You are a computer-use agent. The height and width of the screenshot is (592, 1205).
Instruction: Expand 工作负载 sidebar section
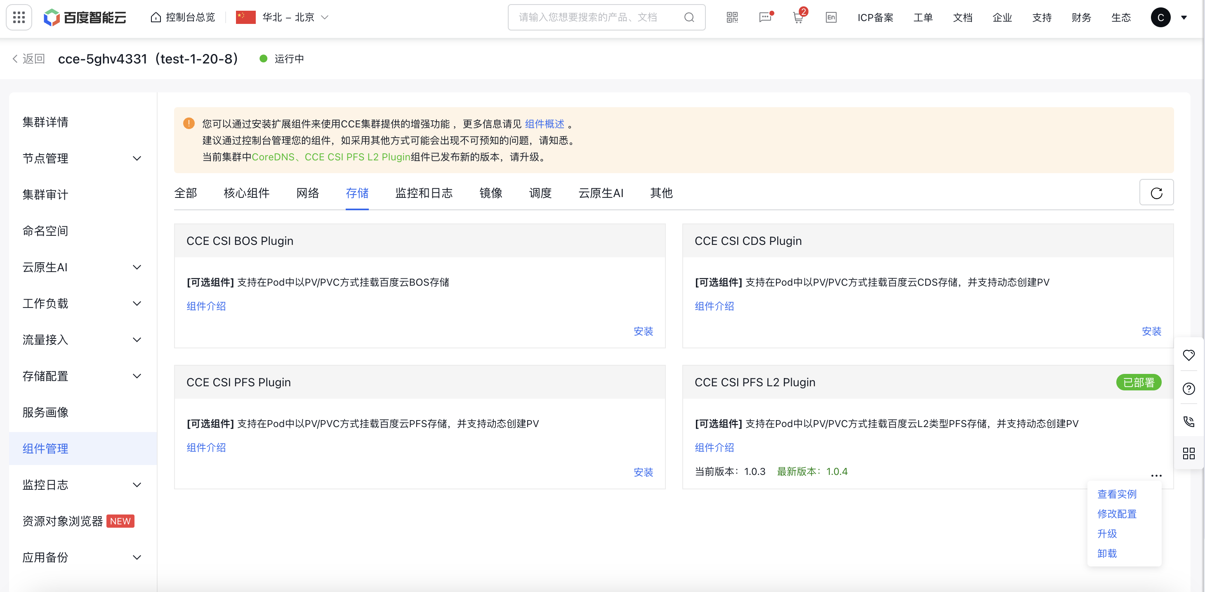point(83,303)
